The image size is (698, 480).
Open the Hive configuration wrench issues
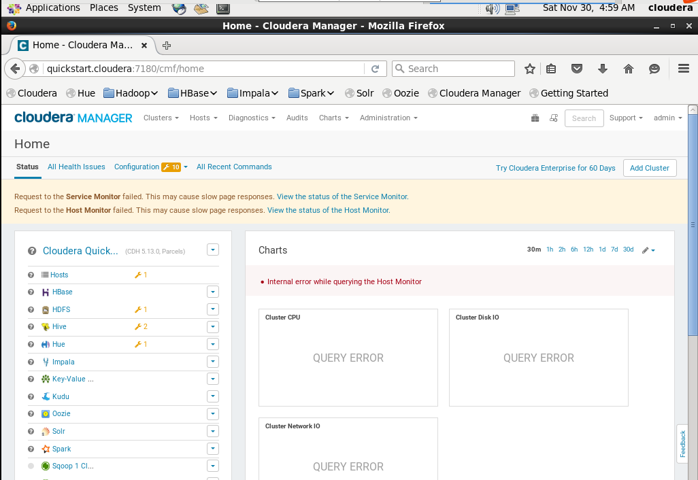pyautogui.click(x=141, y=327)
